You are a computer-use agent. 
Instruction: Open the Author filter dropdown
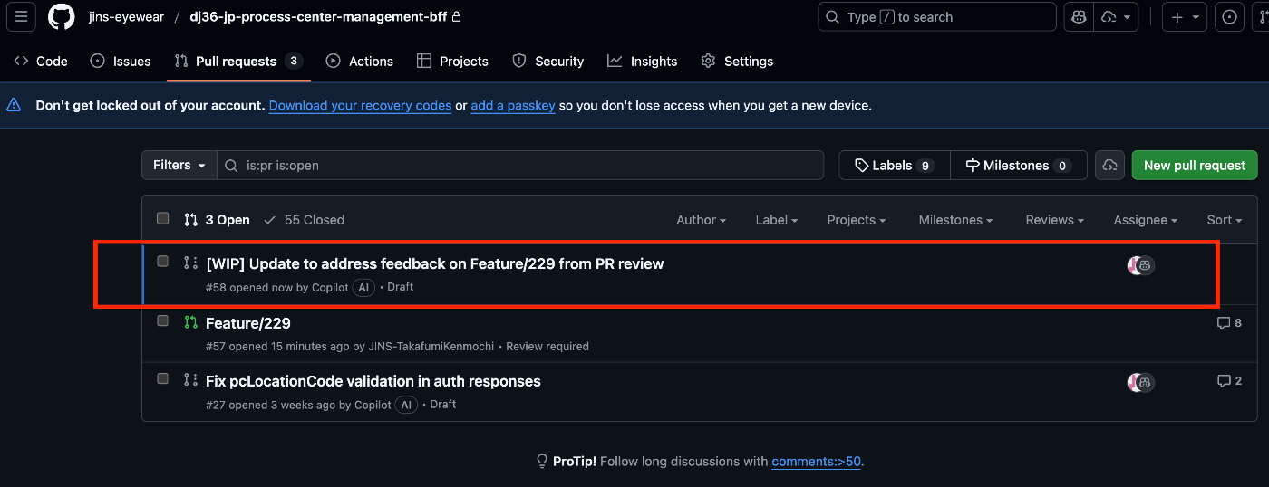click(x=701, y=220)
